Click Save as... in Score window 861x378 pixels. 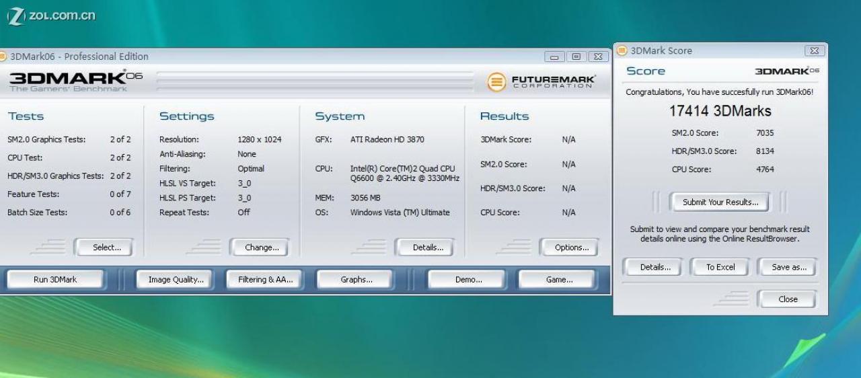coord(787,267)
